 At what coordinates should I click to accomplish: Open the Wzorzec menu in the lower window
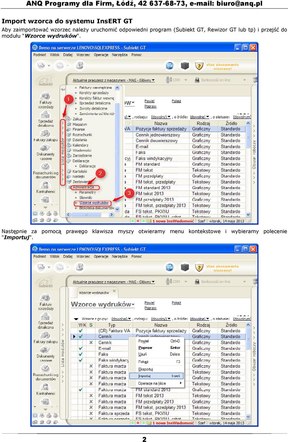(83, 256)
